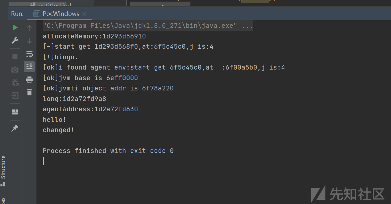Toggle Scroll to End of console
The image size is (391, 204).
coord(29,67)
